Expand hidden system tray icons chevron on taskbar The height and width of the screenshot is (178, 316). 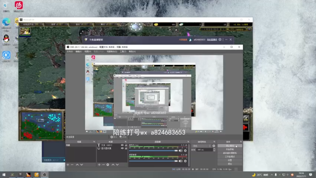(272, 175)
